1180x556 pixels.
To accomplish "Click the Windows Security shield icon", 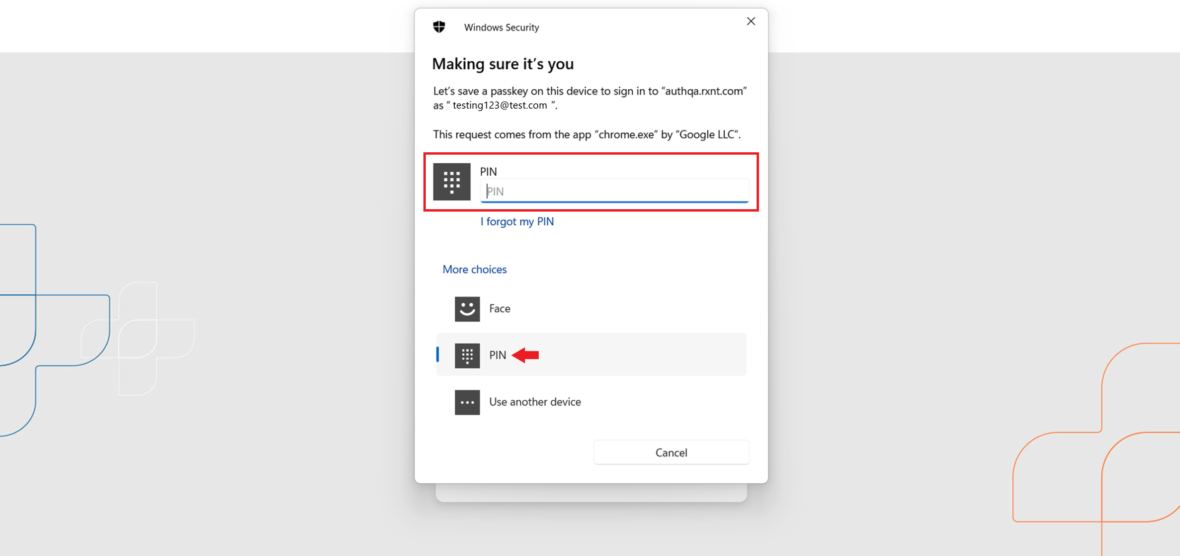I will (439, 27).
